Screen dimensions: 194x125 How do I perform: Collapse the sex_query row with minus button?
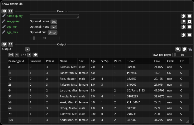pyautogui.click(x=189, y=22)
